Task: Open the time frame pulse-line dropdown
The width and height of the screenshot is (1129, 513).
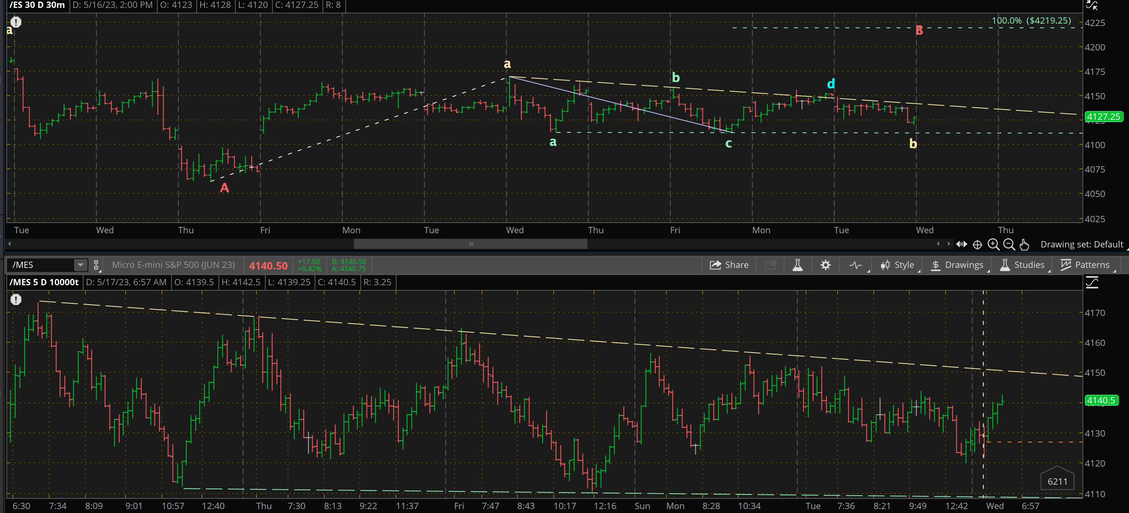Action: [x=855, y=265]
